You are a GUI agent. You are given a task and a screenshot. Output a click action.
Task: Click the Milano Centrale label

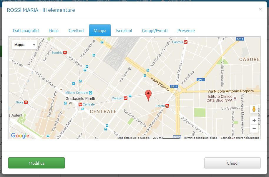click(x=77, y=93)
